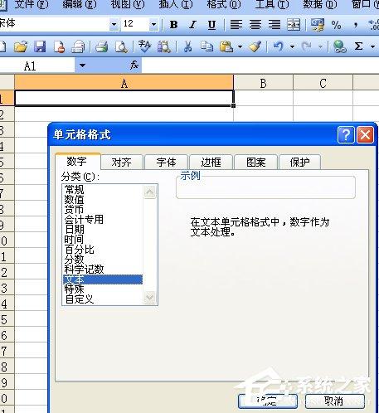
Task: Open the undo history dropdown arrow
Action: 292,46
